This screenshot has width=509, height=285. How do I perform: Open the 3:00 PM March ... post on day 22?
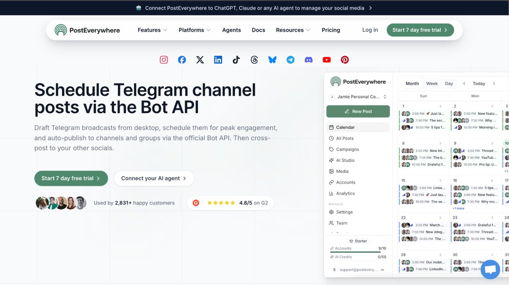click(423, 225)
